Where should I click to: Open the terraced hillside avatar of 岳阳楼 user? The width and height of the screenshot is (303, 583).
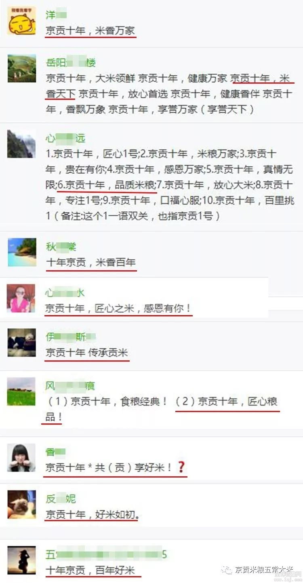[21, 68]
